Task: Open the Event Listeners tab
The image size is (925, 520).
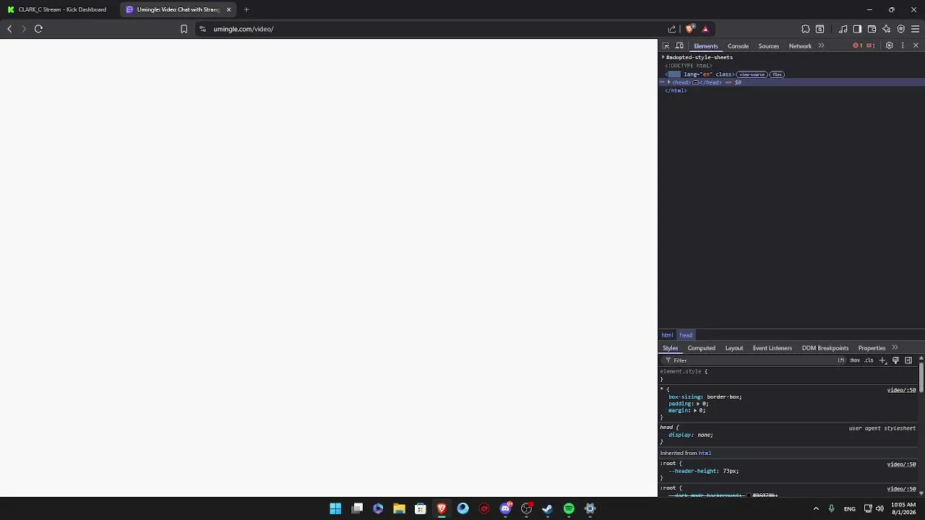Action: [773, 348]
